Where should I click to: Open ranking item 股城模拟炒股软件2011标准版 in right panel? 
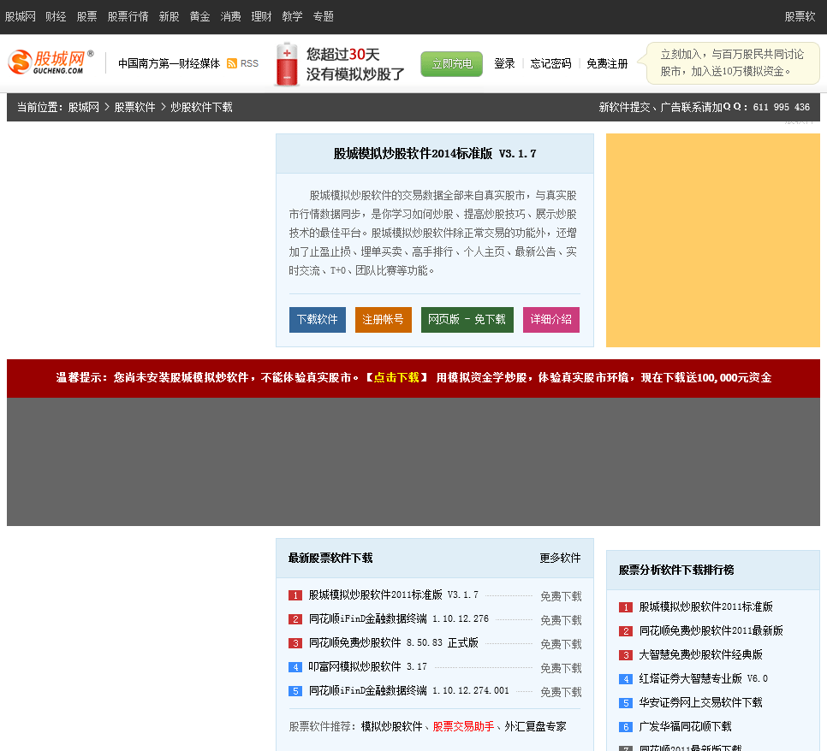coord(705,607)
